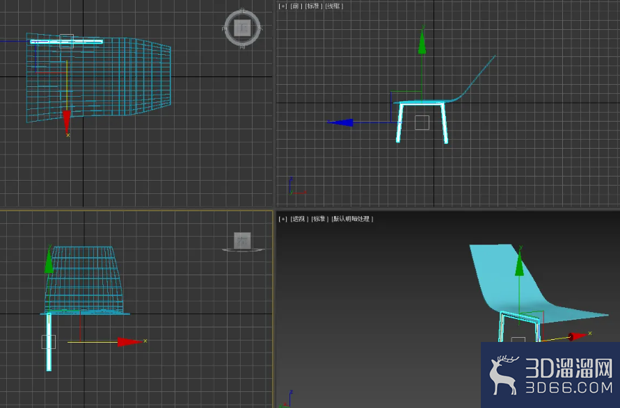Grab the red X-axis arrow in the perspective viewport
The image size is (620, 408).
578,336
